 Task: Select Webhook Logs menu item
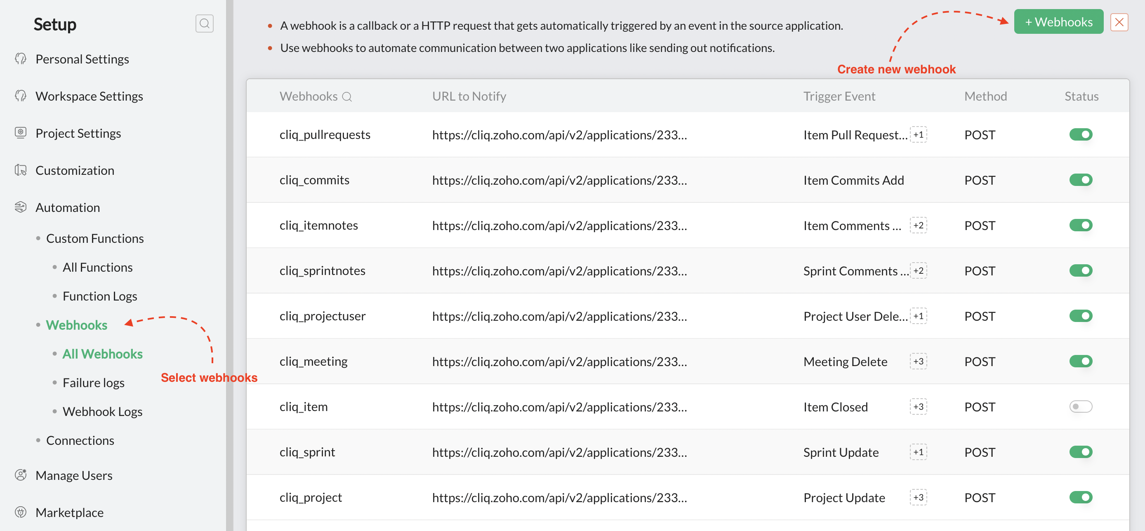(102, 411)
